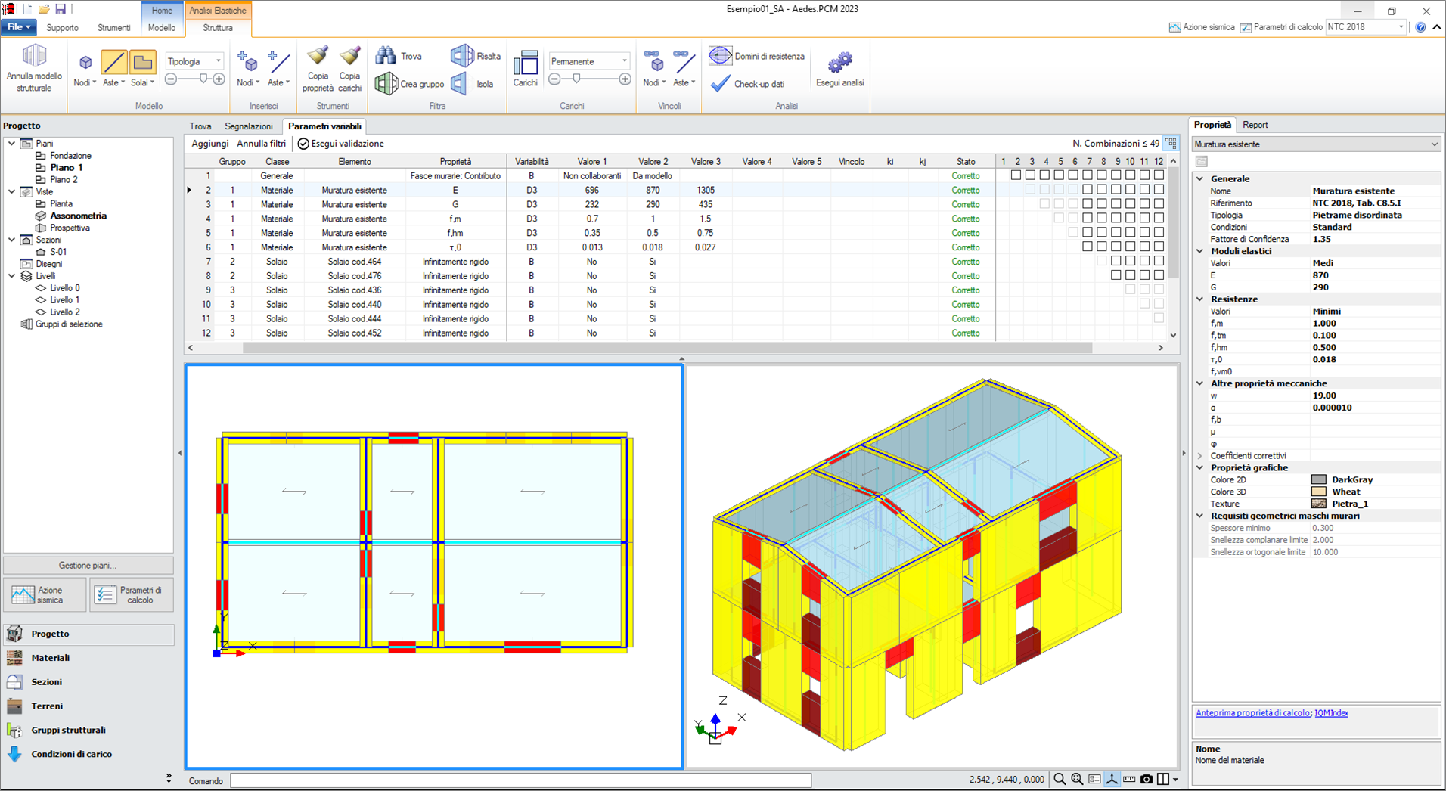Click the Esegui analisi gears icon
1446x791 pixels.
pyautogui.click(x=839, y=62)
